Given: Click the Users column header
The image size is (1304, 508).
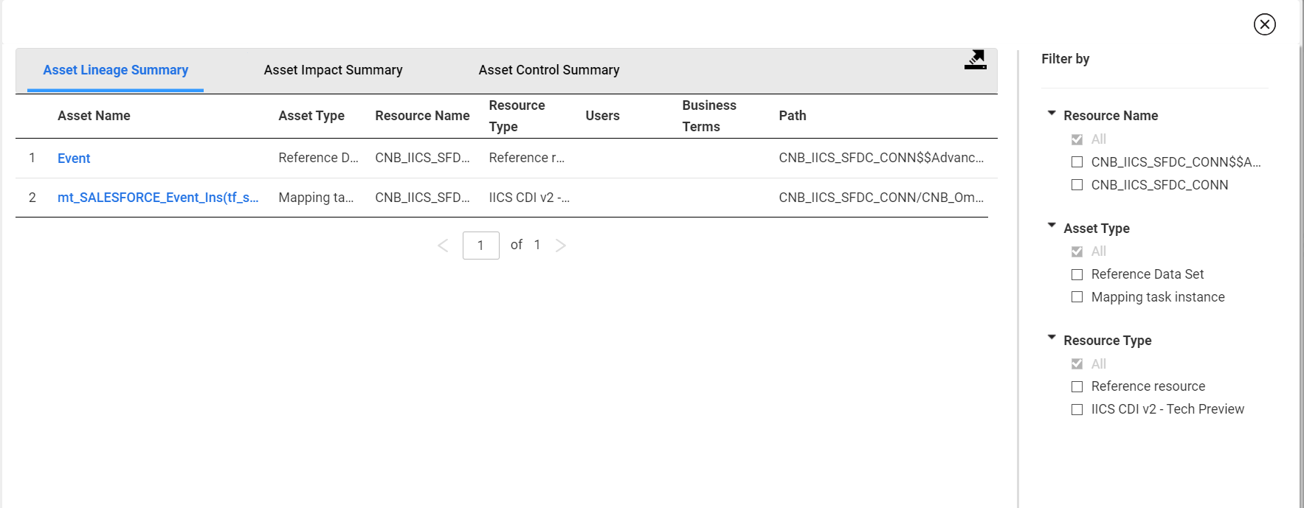Looking at the screenshot, I should (602, 116).
